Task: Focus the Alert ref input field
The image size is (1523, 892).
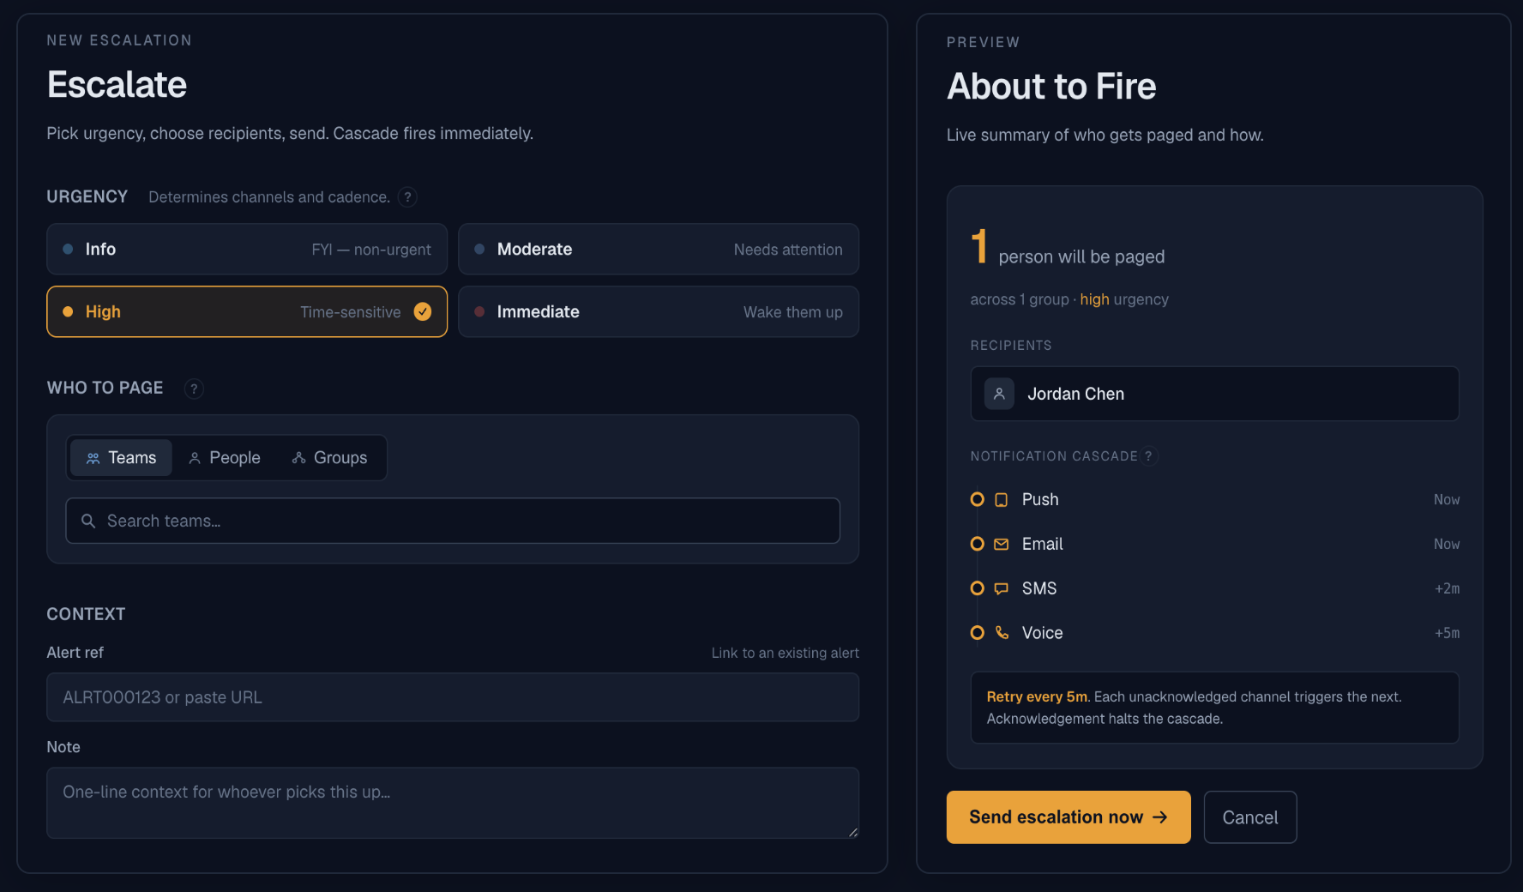Action: [453, 697]
